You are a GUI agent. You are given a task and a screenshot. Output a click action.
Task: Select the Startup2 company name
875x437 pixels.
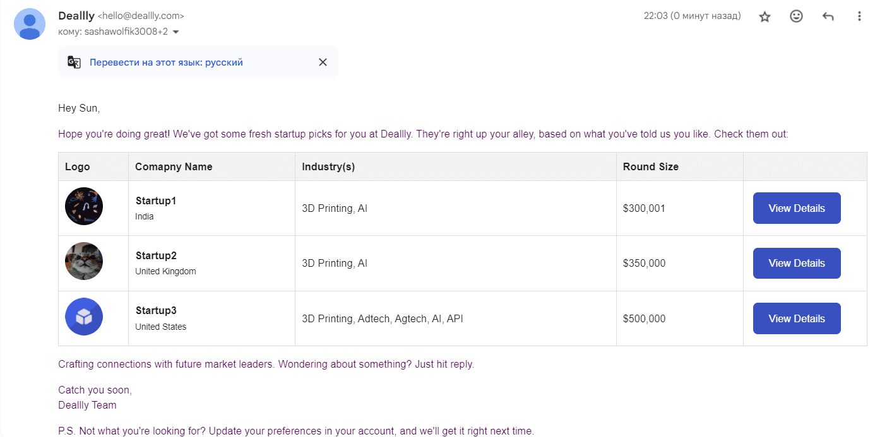(x=156, y=255)
